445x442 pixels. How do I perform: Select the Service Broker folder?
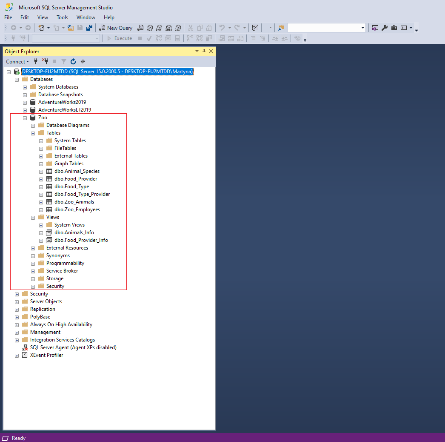(62, 271)
